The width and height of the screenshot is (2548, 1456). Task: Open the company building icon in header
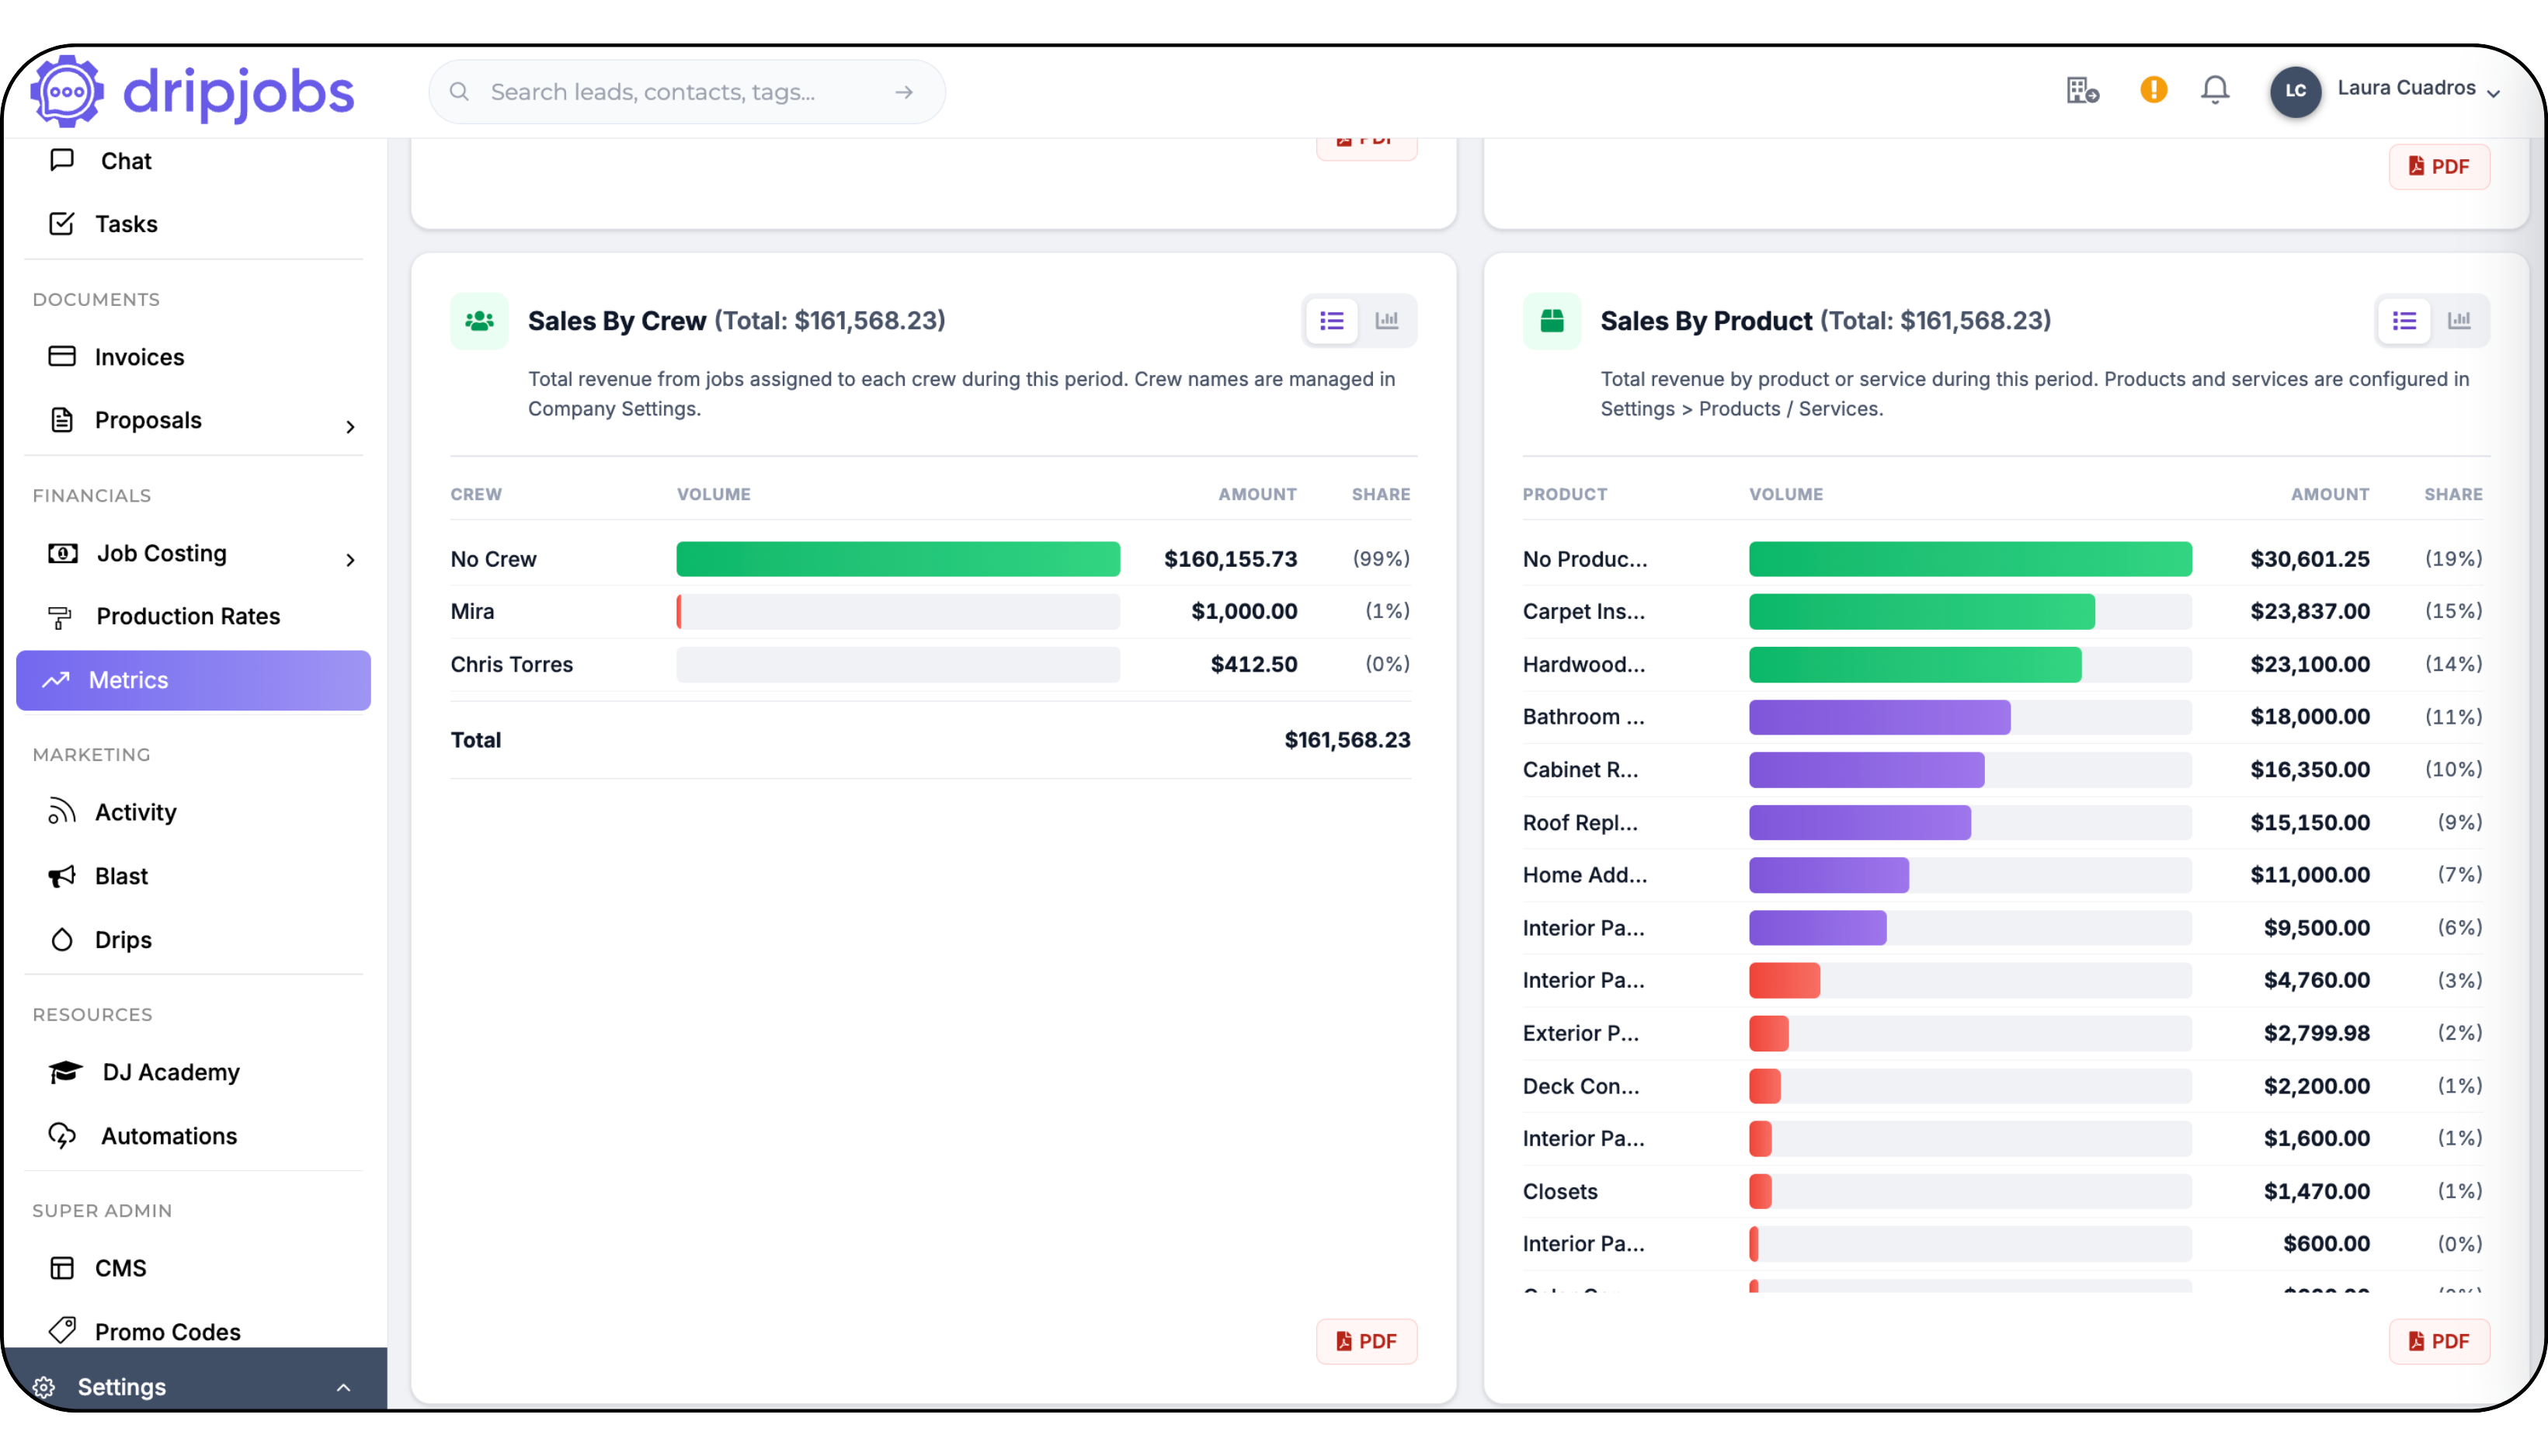(x=2082, y=90)
